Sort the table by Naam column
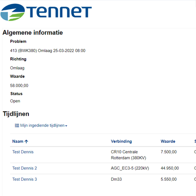 pos(18,141)
